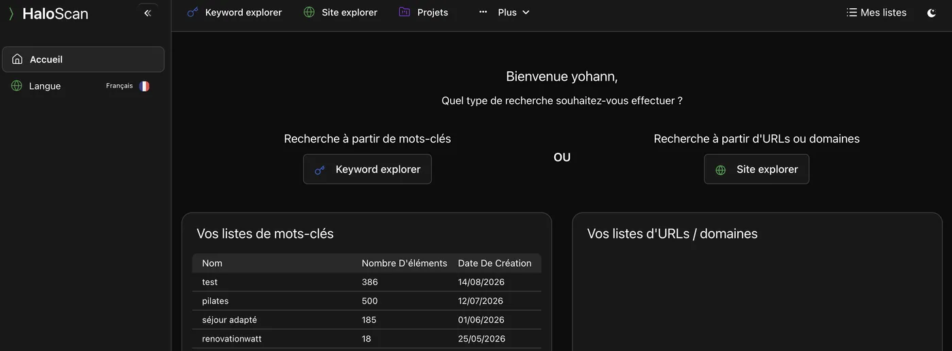952x351 pixels.
Task: Open the Français language selector
Action: click(x=128, y=86)
